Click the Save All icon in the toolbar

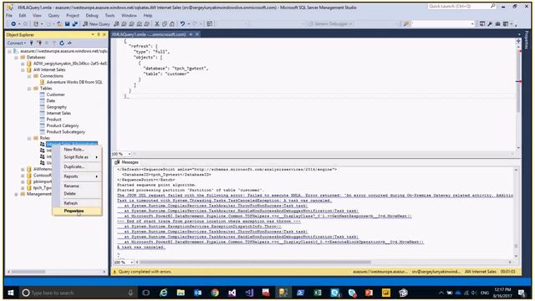point(74,24)
